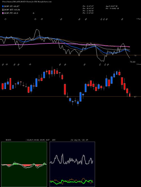This screenshot has width=141, height=187.
Task: Click the 'ADX' panel label
Action: [54, 140]
